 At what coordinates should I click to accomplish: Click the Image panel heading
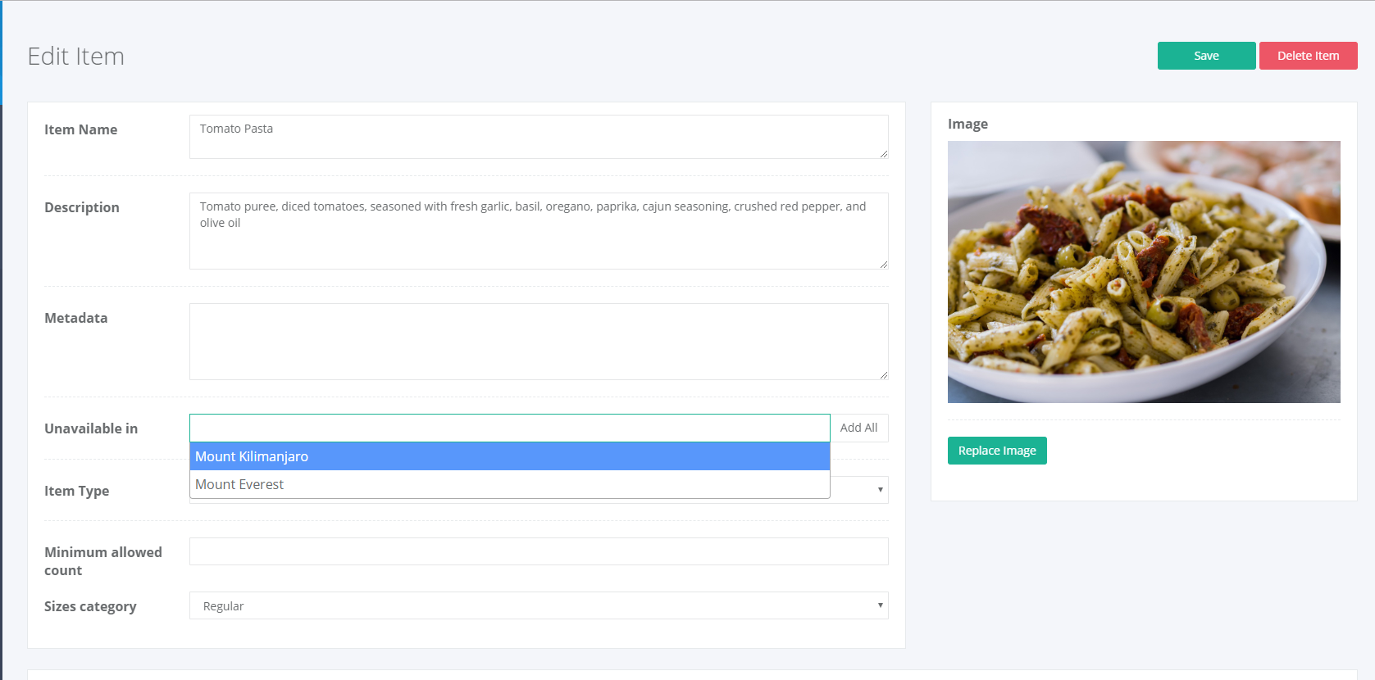(x=968, y=124)
